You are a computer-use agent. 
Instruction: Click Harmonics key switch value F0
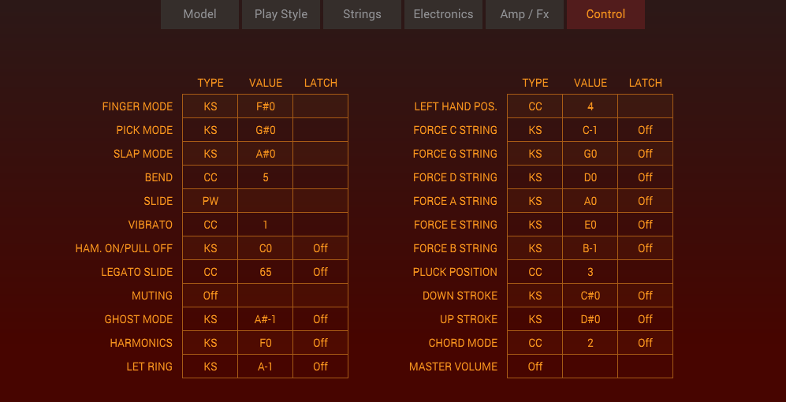(266, 343)
